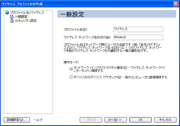Click the wireless globe icon beside プロファイル名
Screen dimensions: 180x126
pos(7,13)
